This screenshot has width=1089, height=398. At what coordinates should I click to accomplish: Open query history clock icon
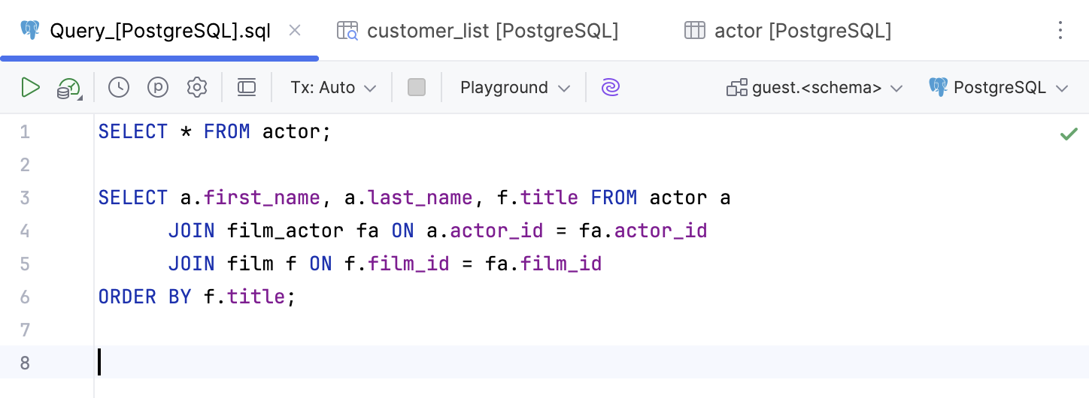pos(119,88)
